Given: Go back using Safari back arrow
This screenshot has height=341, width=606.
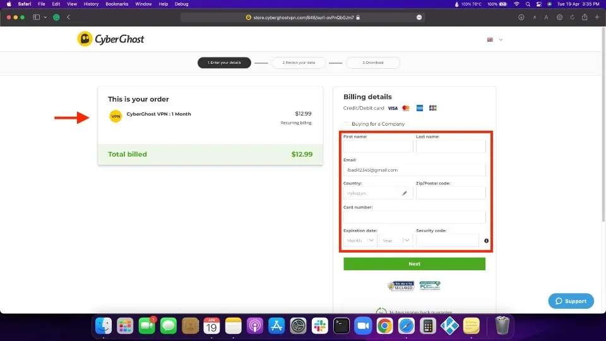Looking at the screenshot, I should click(68, 17).
